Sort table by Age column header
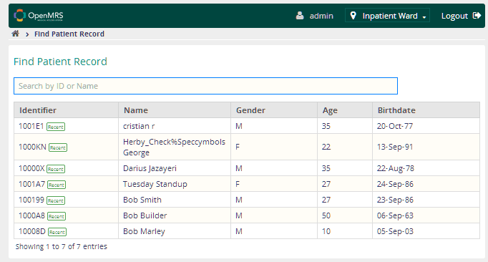Image resolution: width=488 pixels, height=262 pixels. pos(345,110)
